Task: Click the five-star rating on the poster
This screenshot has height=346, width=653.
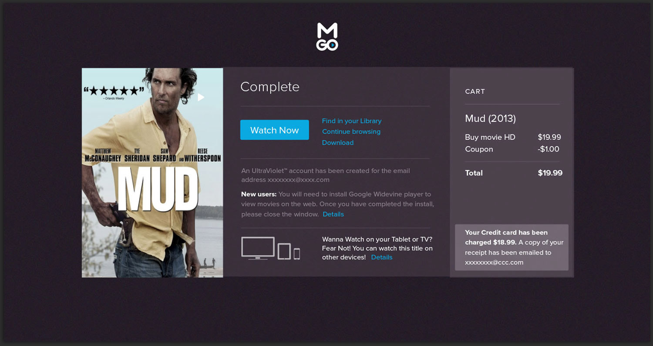Action: (x=114, y=91)
